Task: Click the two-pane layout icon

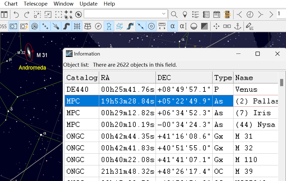Action: [x=4, y=15]
